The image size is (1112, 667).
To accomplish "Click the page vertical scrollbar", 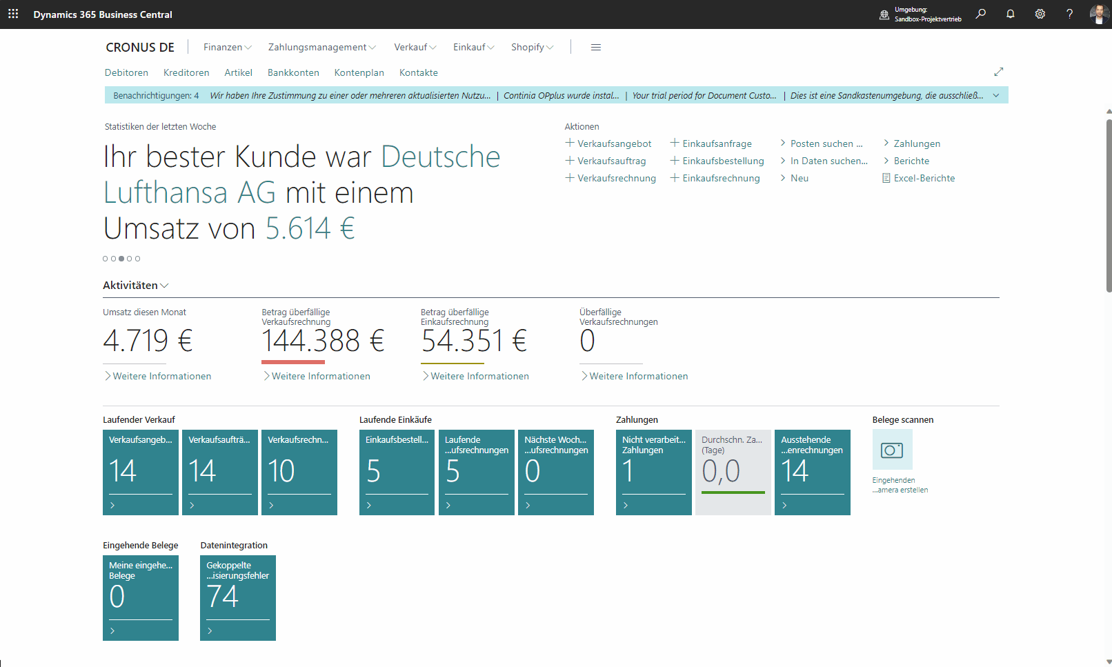I will [x=1109, y=206].
